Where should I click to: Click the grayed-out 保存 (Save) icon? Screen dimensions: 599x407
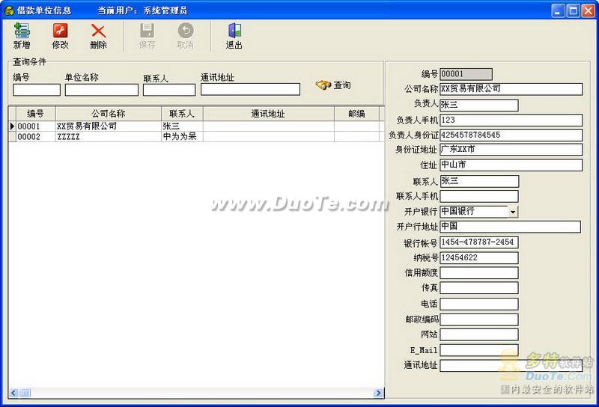(147, 31)
